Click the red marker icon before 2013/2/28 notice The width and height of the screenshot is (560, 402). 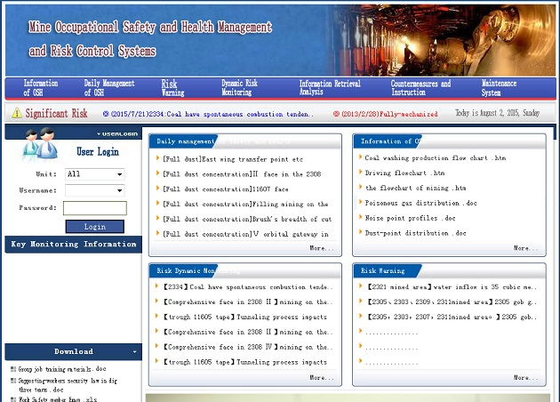point(336,114)
